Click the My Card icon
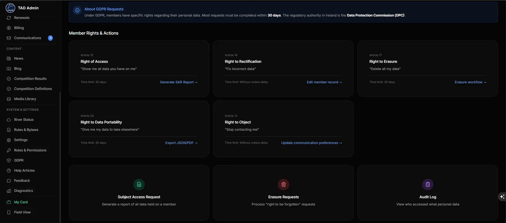The width and height of the screenshot is (506, 223). coord(9,202)
